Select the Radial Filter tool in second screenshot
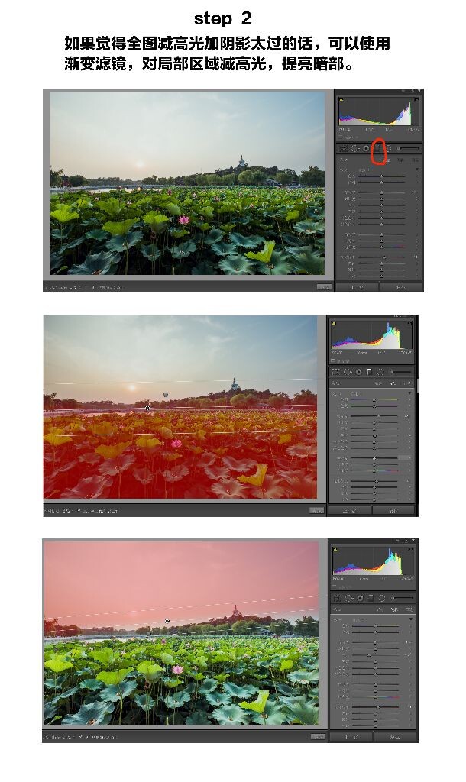Image resolution: width=466 pixels, height=782 pixels. tap(380, 372)
